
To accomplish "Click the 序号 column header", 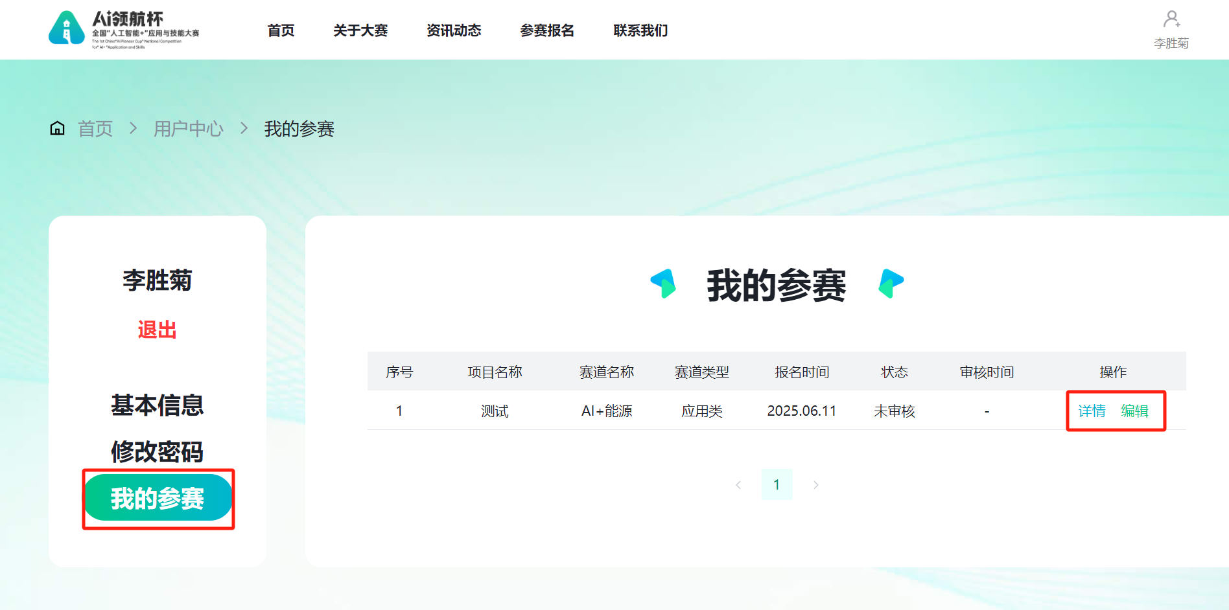I will [399, 372].
